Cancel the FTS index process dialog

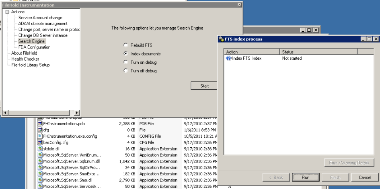point(365,177)
